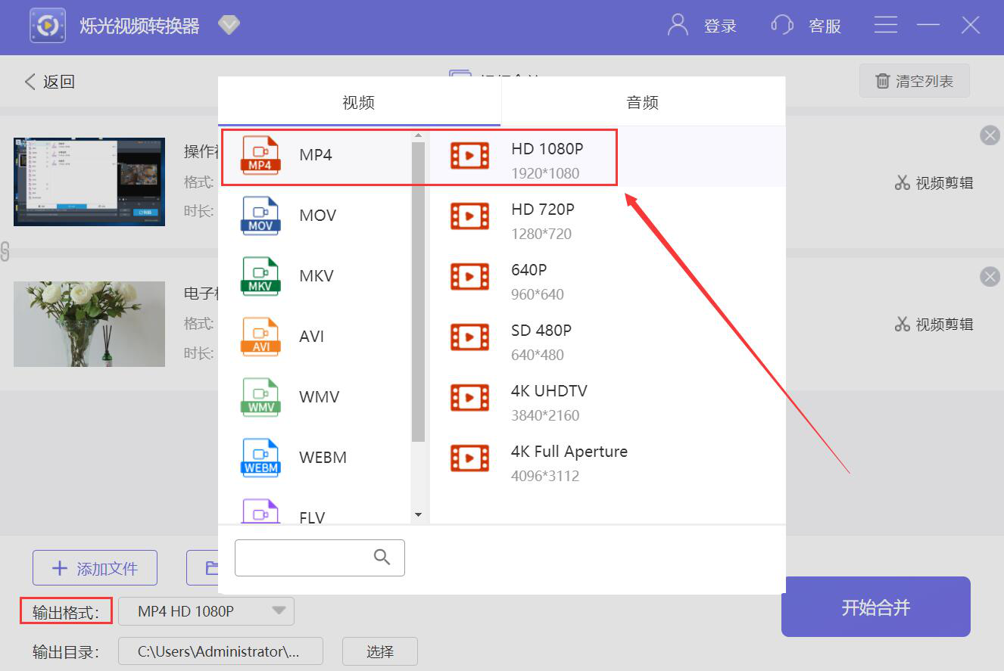
Task: Choose the 4K UHDTV 3840*2160 preset
Action: 607,399
